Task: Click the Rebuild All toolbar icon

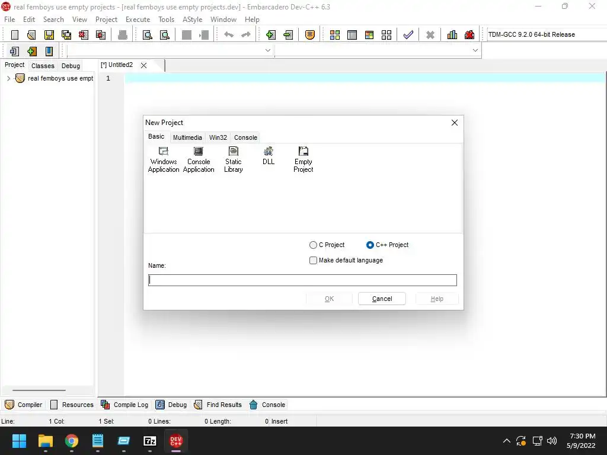Action: [386, 35]
